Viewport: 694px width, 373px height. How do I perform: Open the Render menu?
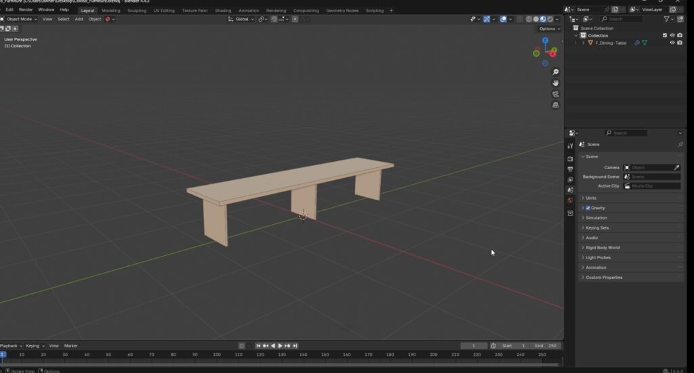point(26,9)
